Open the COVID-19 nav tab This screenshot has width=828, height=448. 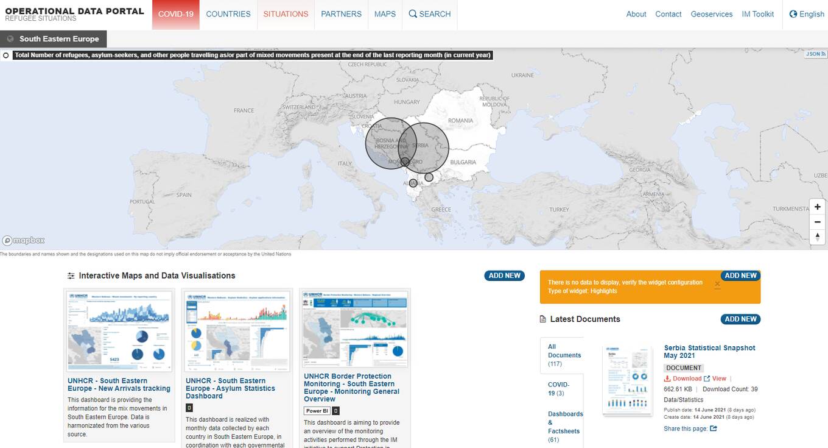(176, 14)
